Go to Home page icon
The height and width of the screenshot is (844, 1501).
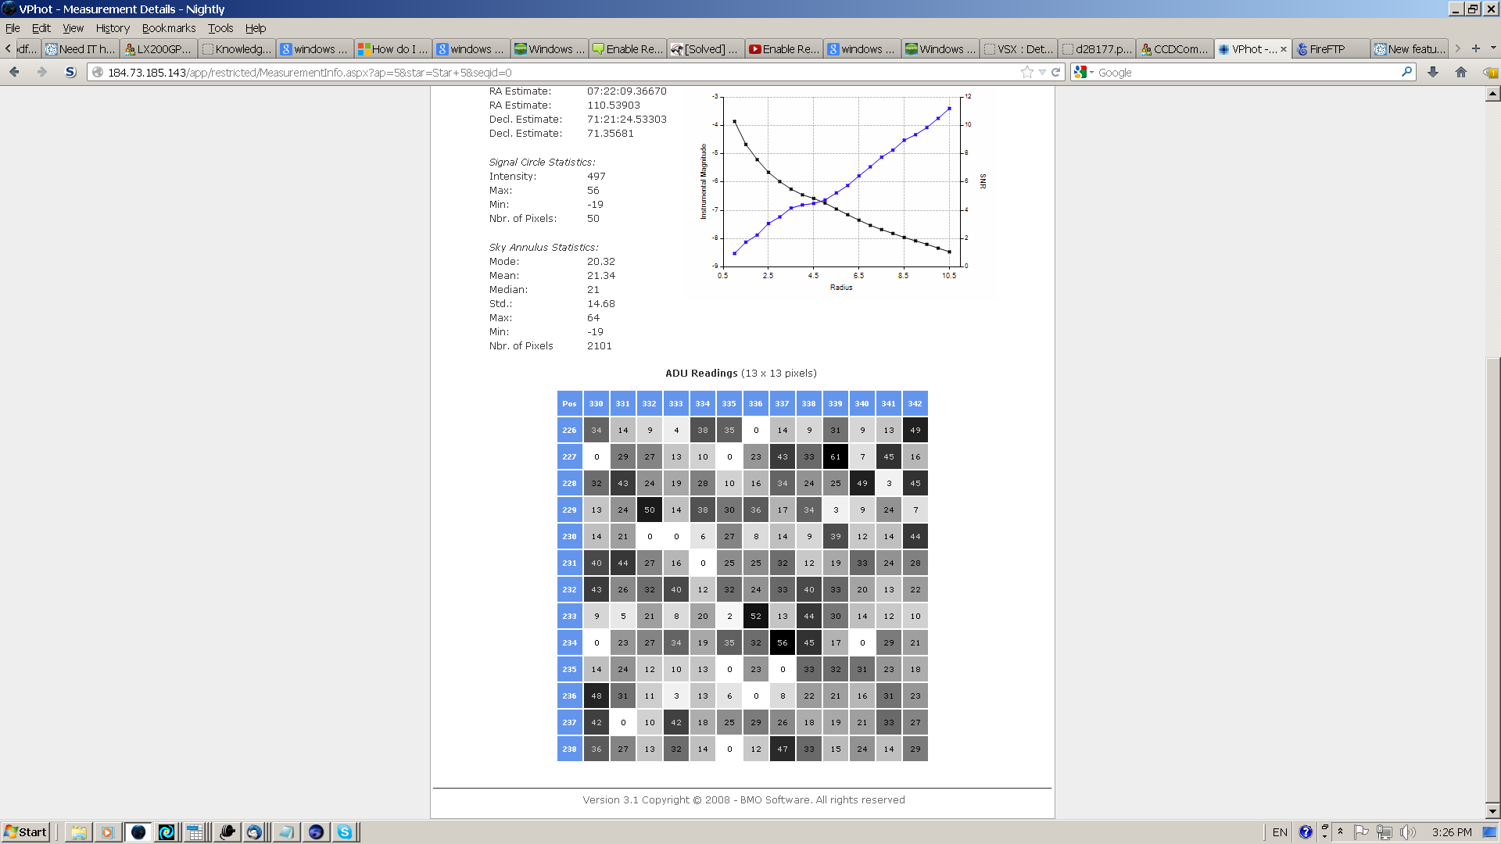click(1460, 72)
